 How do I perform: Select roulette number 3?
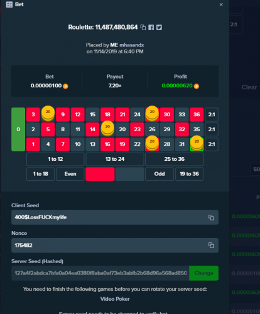pyautogui.click(x=33, y=114)
